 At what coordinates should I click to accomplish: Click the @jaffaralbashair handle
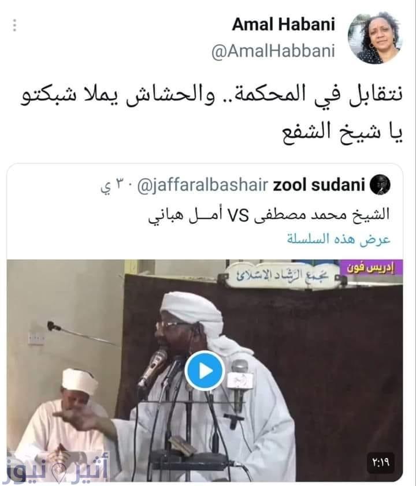(x=202, y=185)
